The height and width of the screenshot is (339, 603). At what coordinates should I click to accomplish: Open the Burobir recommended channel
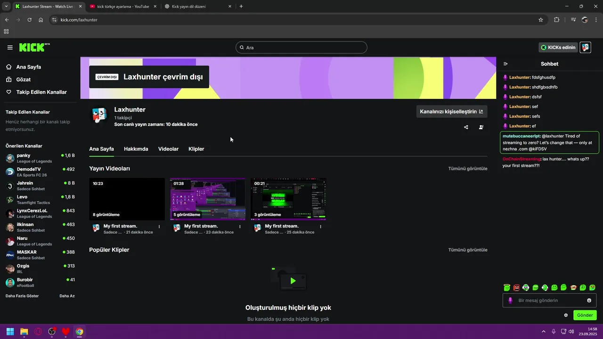[x=40, y=282]
